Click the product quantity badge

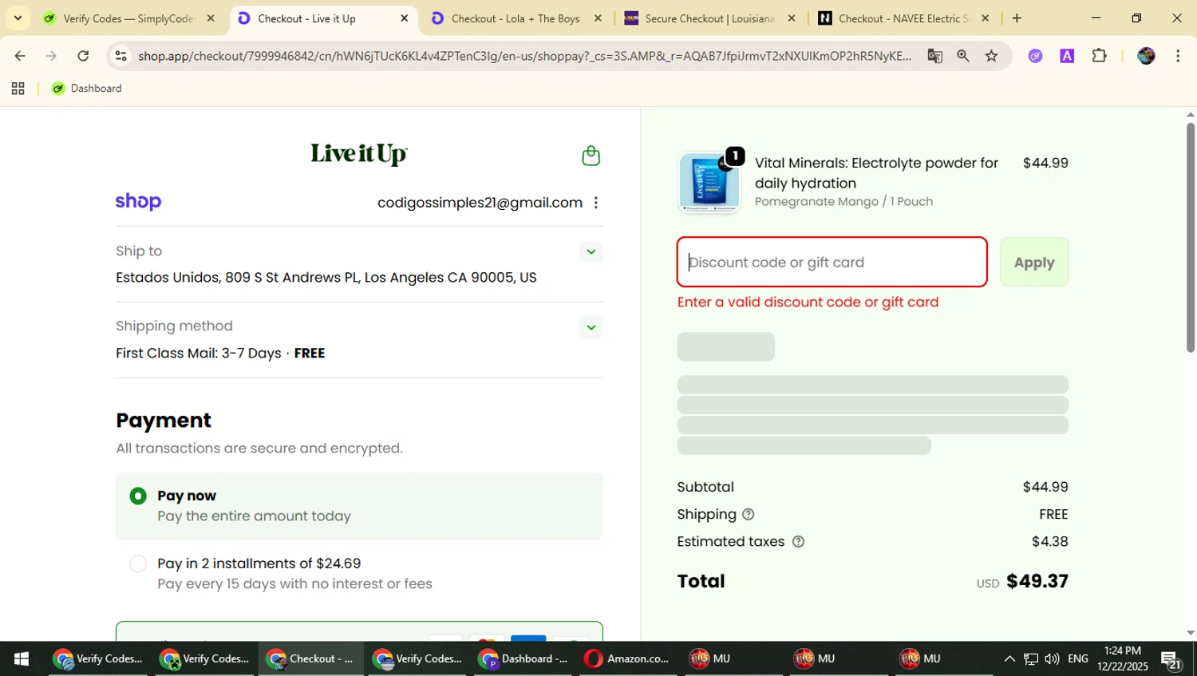[735, 156]
